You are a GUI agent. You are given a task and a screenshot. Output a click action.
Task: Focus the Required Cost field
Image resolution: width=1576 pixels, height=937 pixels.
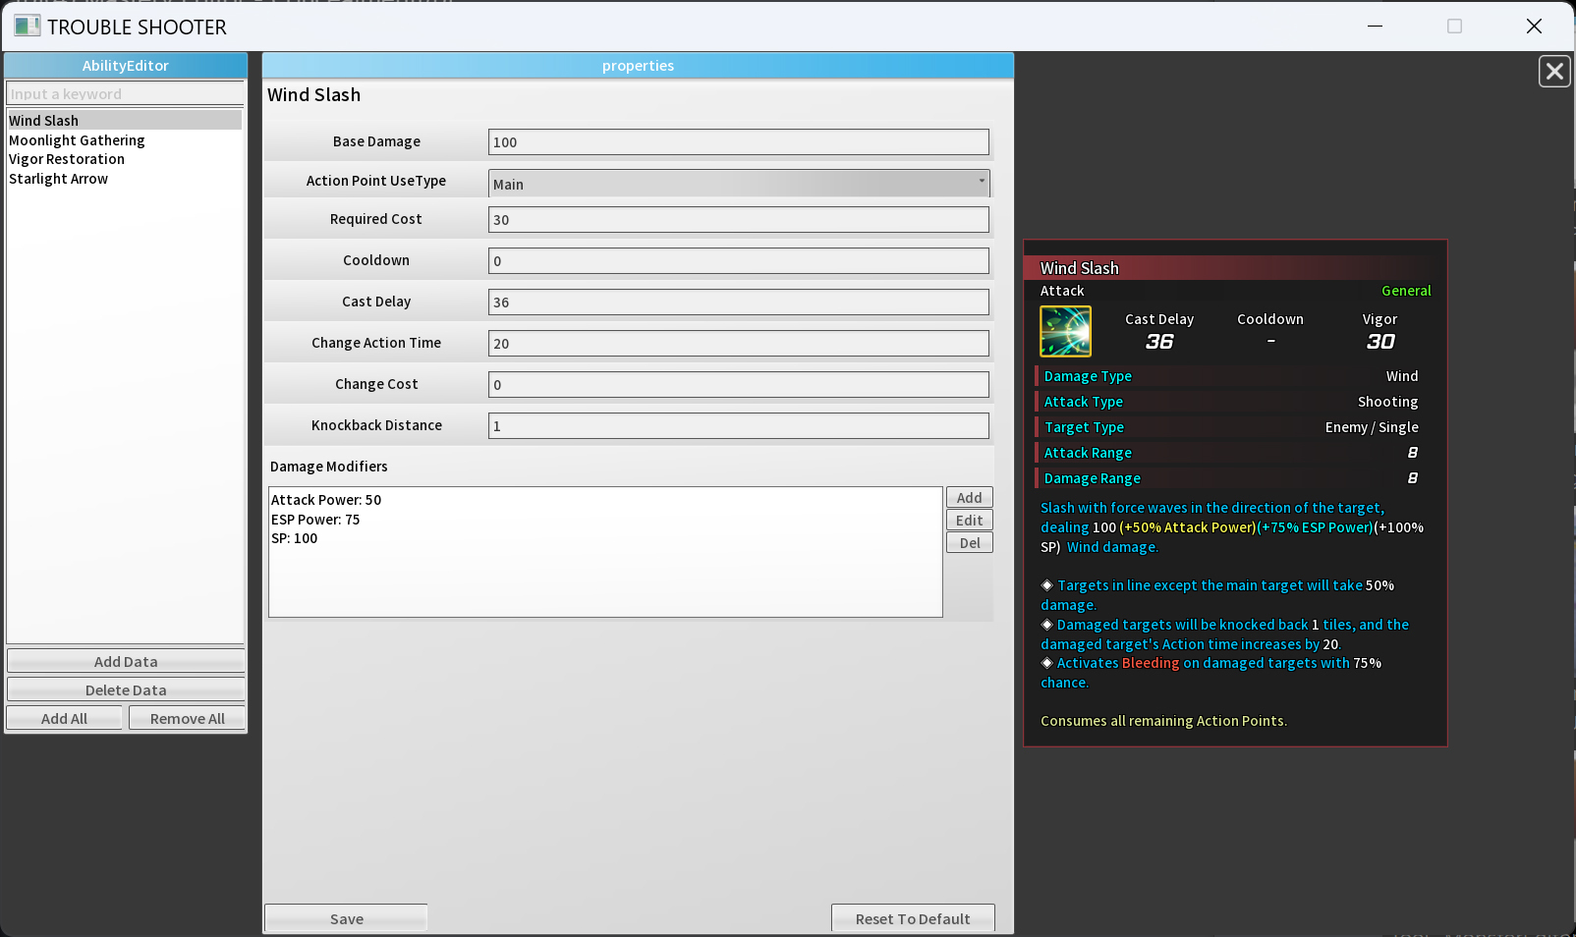pyautogui.click(x=738, y=220)
